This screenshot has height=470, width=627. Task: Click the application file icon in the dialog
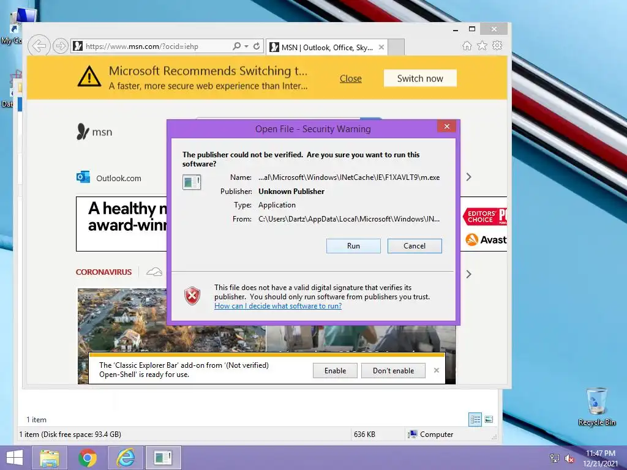pyautogui.click(x=192, y=182)
